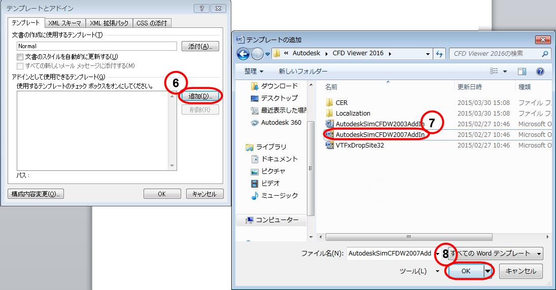Open the address bar history dropdown arrow

click(x=428, y=54)
